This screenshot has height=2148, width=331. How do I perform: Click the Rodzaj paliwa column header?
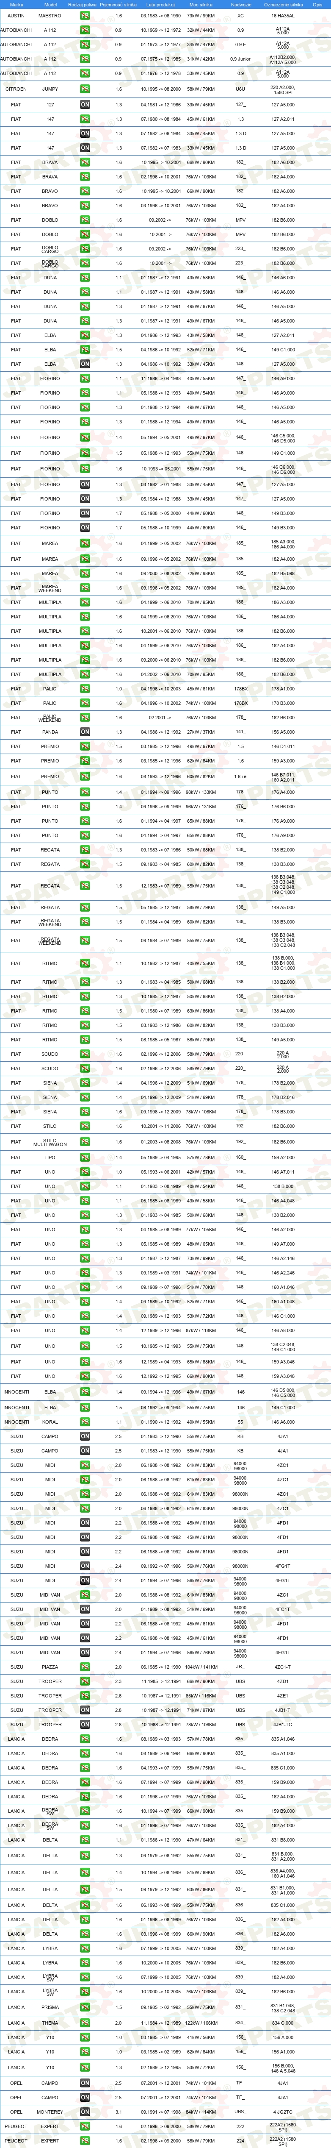point(83,4)
